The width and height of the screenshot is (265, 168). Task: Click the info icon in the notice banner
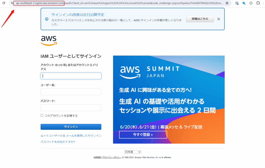(47, 19)
